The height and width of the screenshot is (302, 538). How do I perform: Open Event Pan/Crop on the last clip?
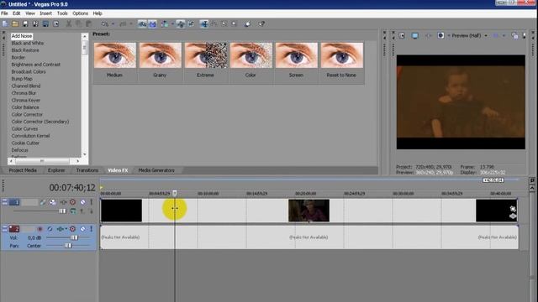click(513, 209)
